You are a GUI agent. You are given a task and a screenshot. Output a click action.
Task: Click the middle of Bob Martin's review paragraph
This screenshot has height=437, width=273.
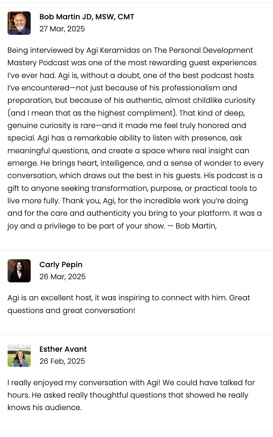point(135,138)
